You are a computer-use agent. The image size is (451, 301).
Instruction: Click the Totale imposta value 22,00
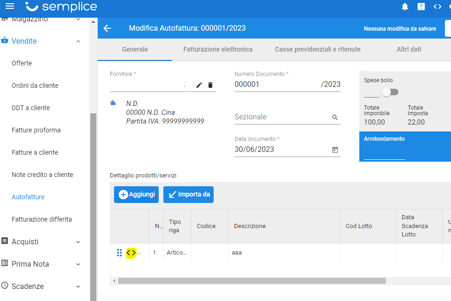(x=416, y=122)
